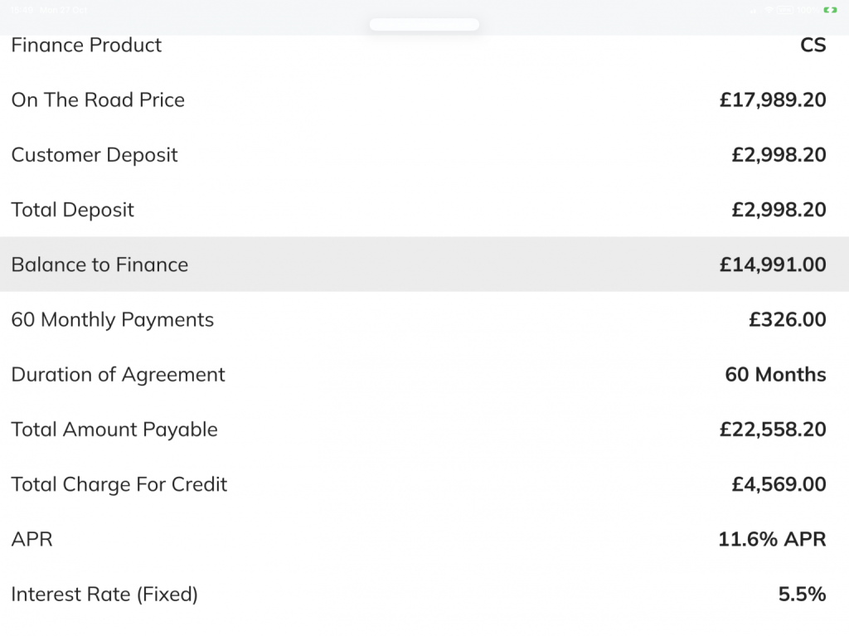Screen dimensions: 849x636
Task: Select the 60 Monthly Payments label
Action: point(112,320)
